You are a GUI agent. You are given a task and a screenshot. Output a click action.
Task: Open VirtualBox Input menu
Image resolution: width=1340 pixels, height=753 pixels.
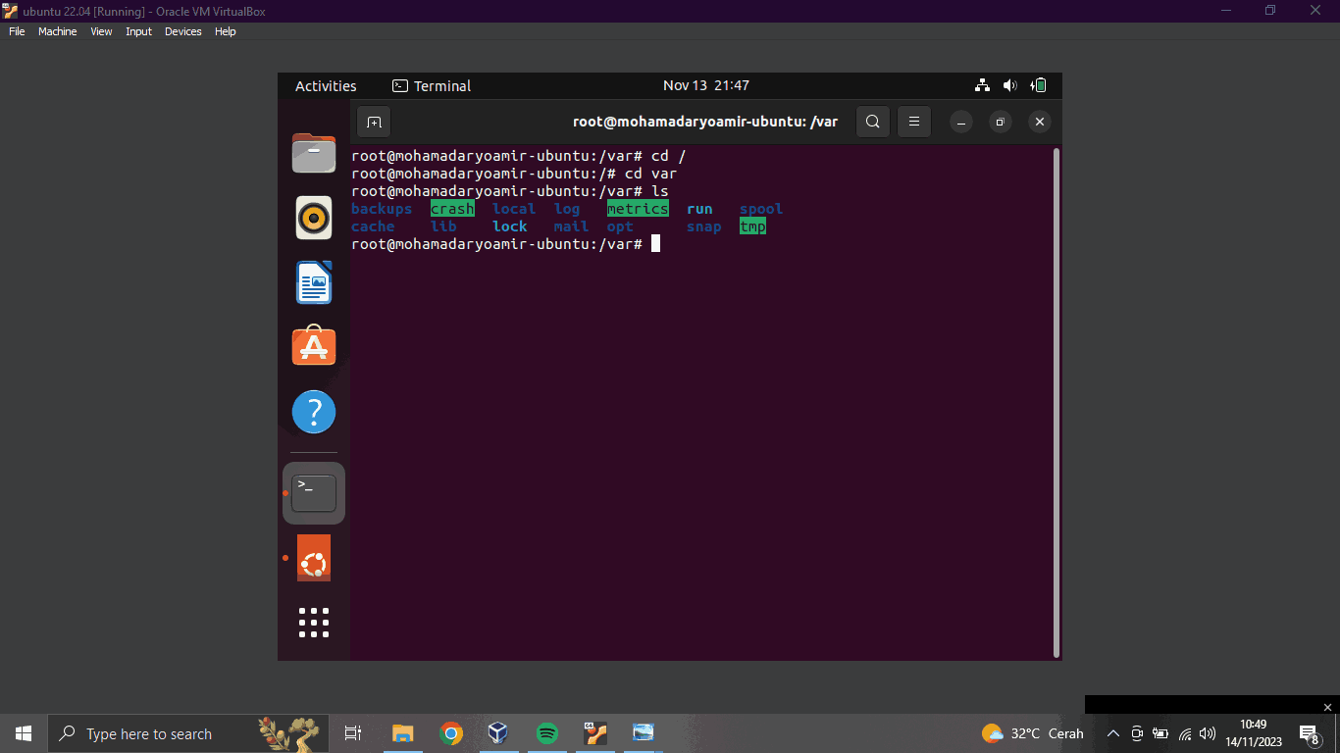pyautogui.click(x=138, y=31)
